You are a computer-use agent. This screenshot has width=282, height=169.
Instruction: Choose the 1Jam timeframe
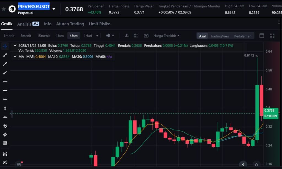(59, 36)
